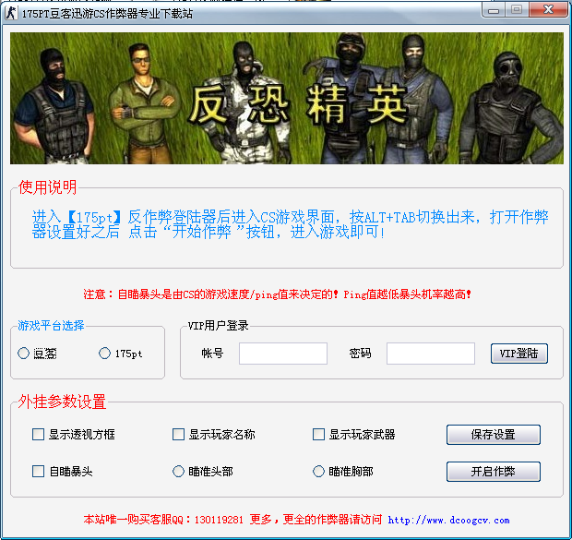The image size is (572, 540).
Task: Toggle the 自瞄暴头 checkbox
Action: click(x=39, y=472)
